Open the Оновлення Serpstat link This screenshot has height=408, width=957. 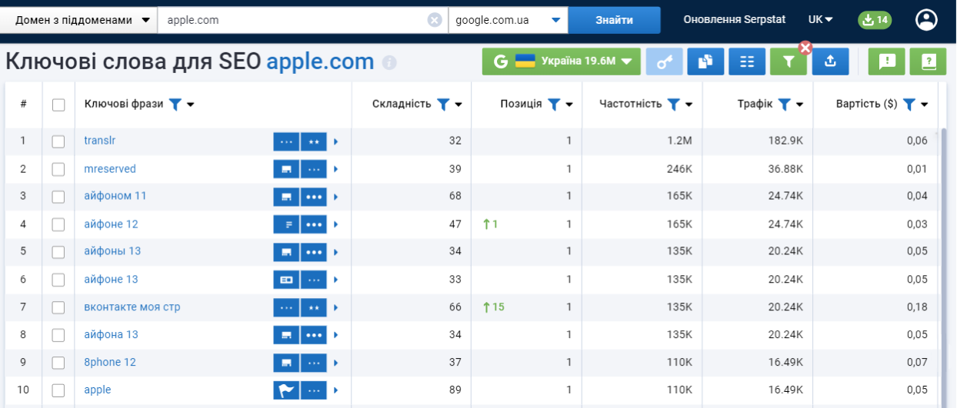point(735,20)
